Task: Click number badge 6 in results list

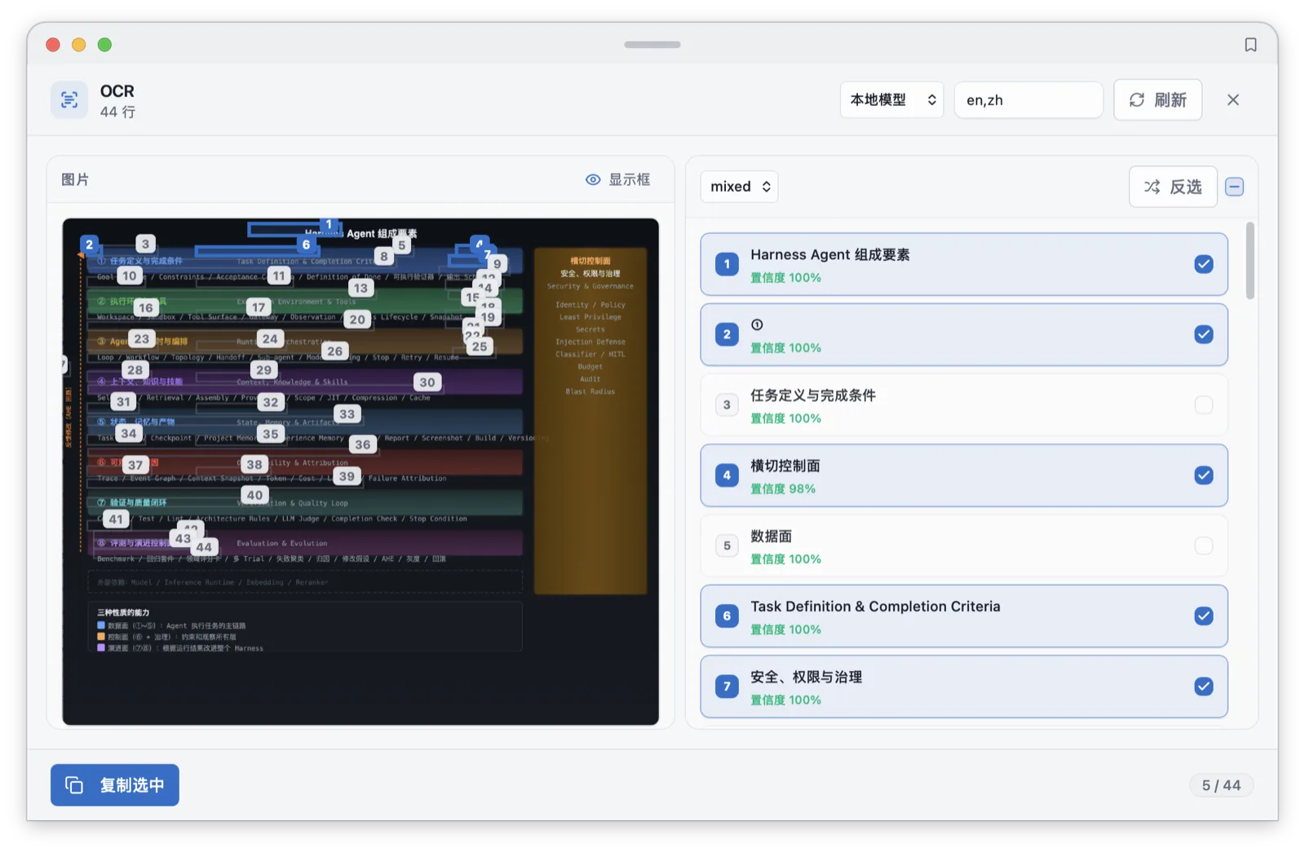Action: tap(727, 616)
